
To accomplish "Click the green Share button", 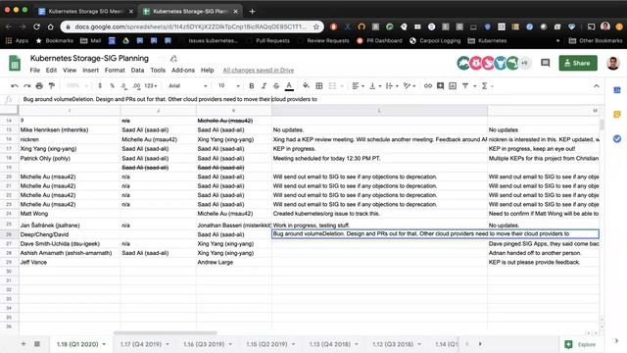I will pyautogui.click(x=578, y=63).
